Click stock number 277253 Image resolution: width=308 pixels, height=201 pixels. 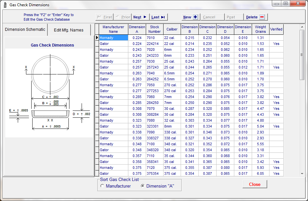coord(154,91)
